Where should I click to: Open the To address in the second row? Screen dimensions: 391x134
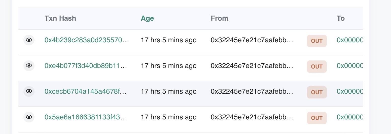click(350, 66)
